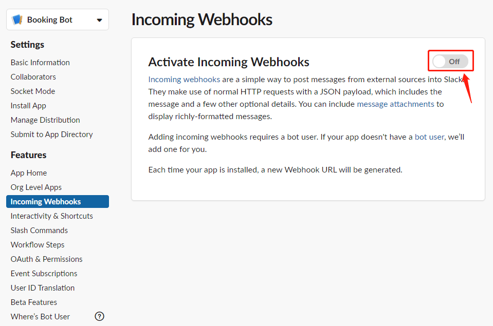Go to Interactivity & Shortcuts

pyautogui.click(x=51, y=216)
